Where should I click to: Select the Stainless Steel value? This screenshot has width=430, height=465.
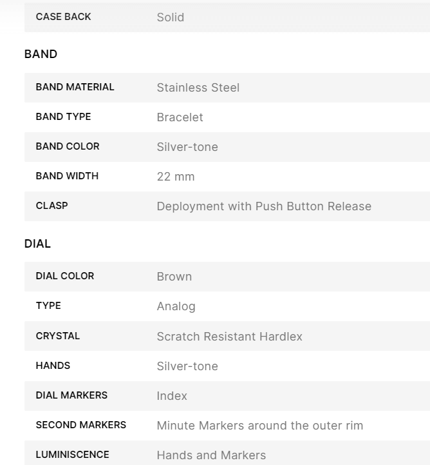[198, 88]
